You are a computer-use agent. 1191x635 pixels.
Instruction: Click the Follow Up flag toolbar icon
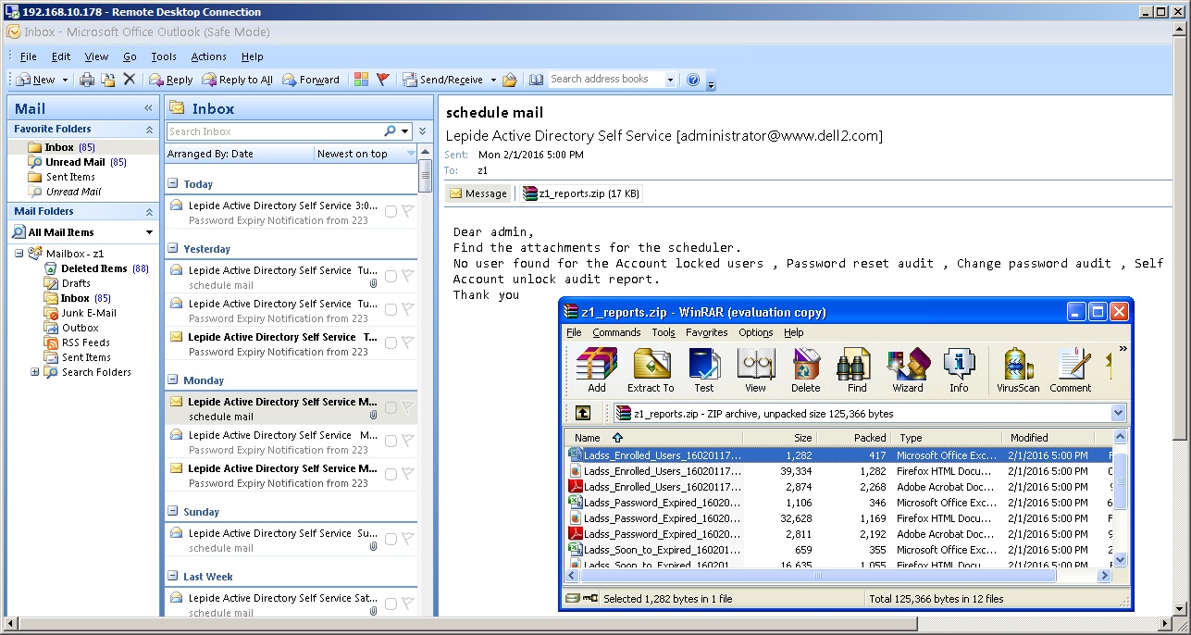tap(382, 80)
